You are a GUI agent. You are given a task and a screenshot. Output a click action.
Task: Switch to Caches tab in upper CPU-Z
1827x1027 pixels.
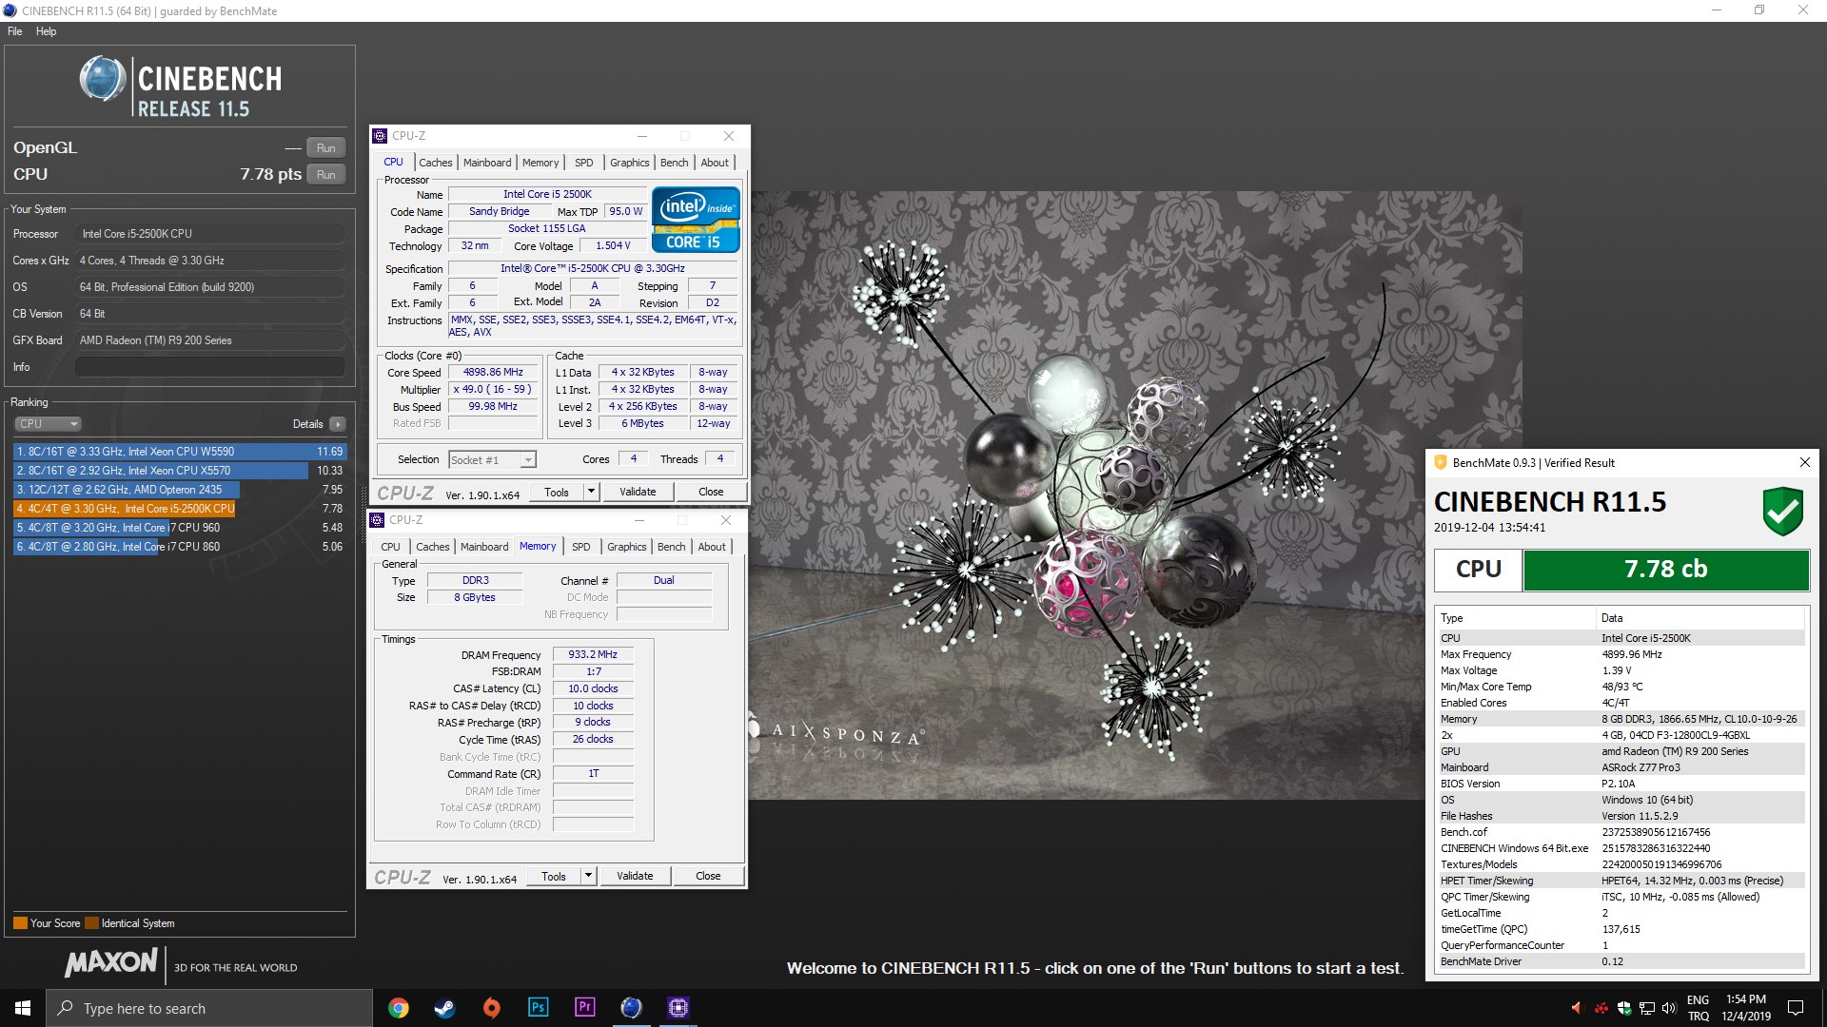(435, 163)
